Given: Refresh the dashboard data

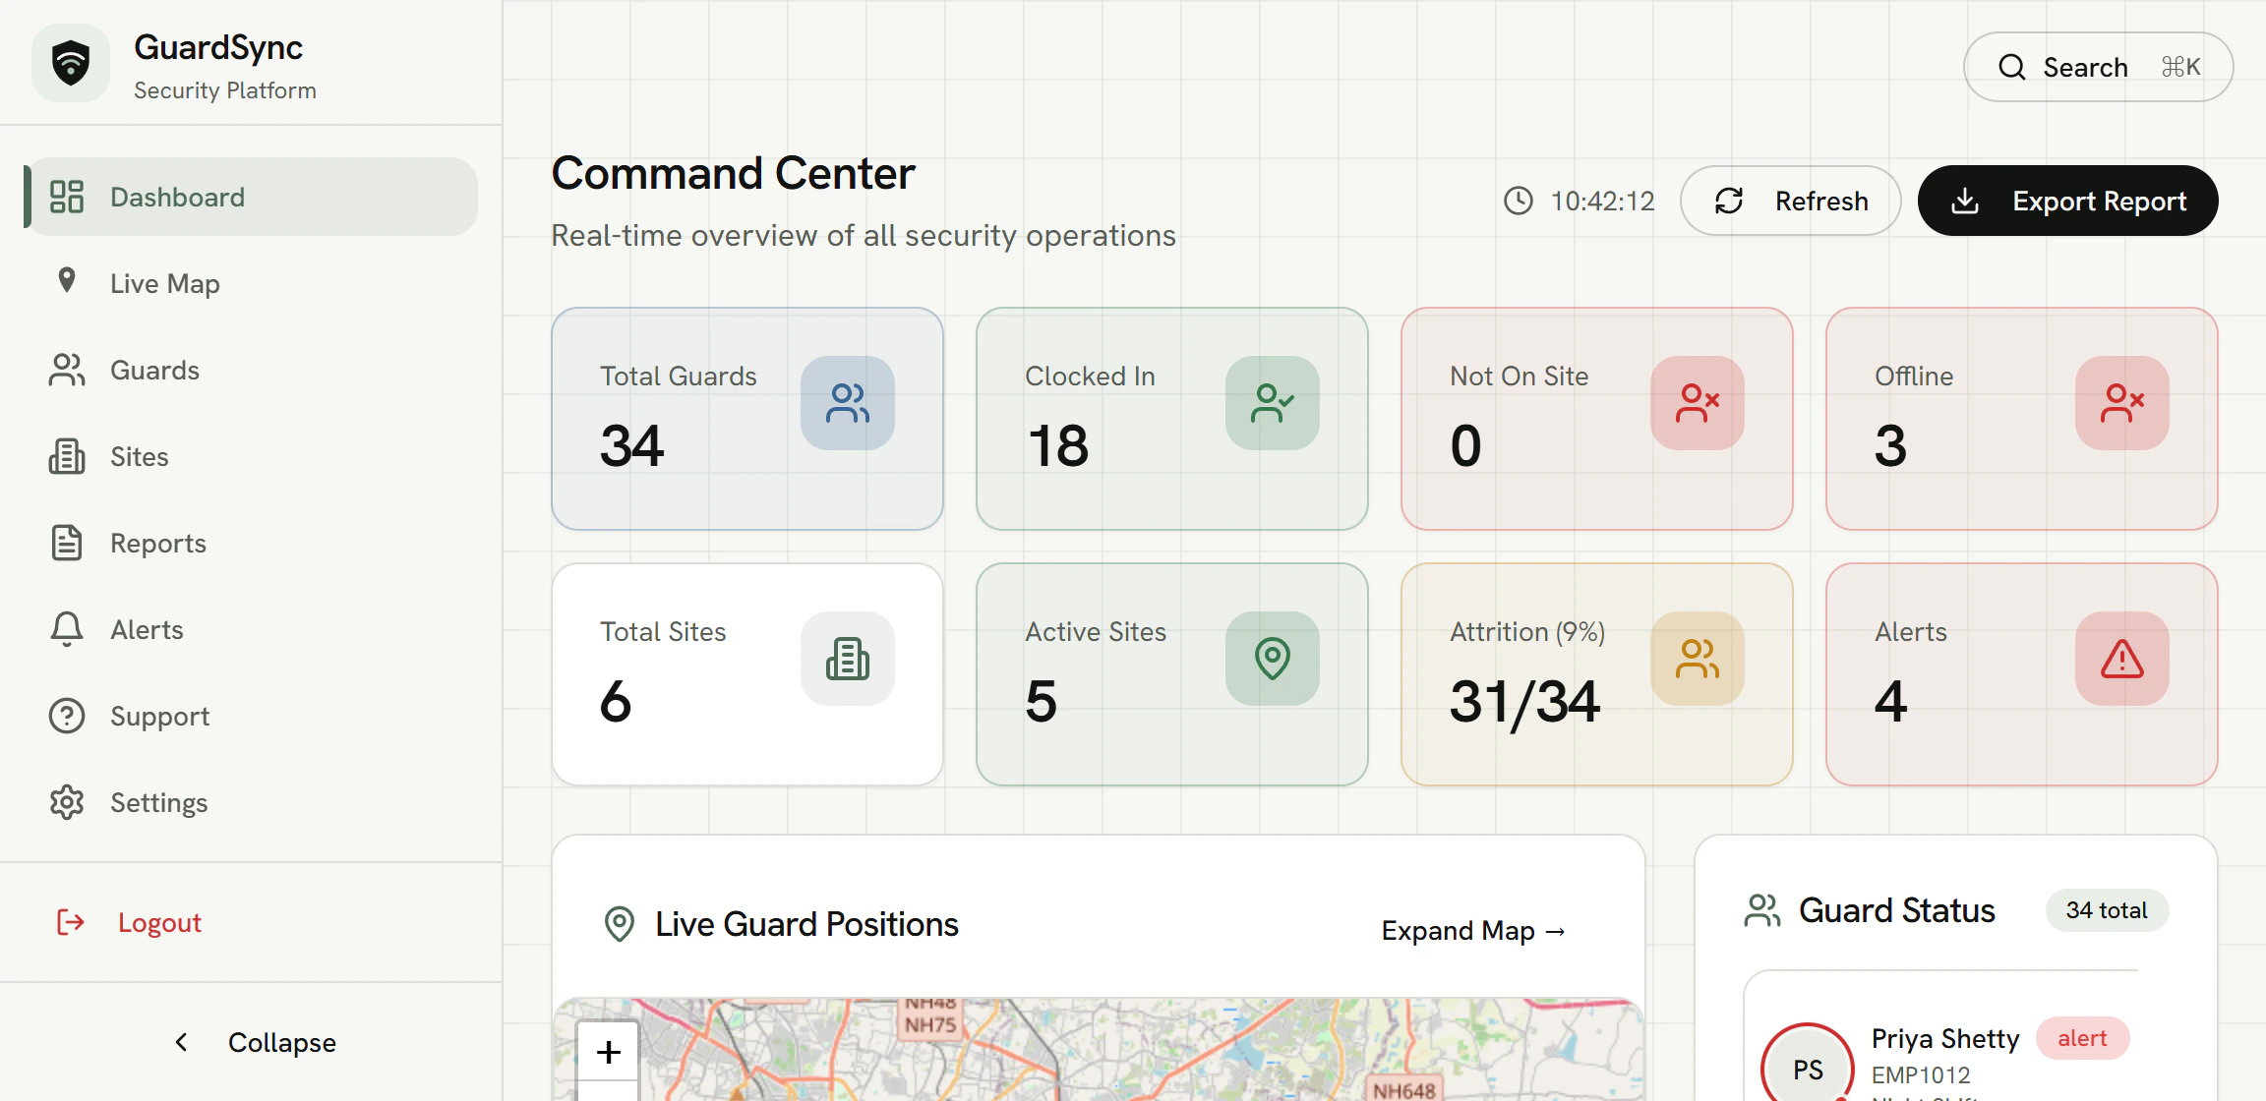Looking at the screenshot, I should click(1790, 201).
